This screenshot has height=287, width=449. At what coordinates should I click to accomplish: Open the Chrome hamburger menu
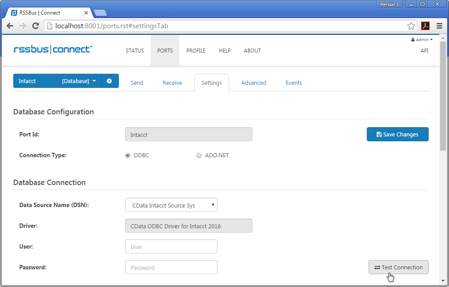coord(439,26)
